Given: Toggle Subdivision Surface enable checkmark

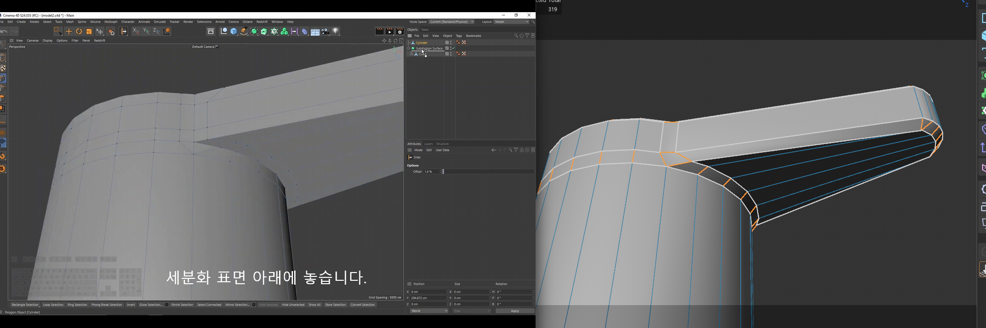Looking at the screenshot, I should [453, 48].
